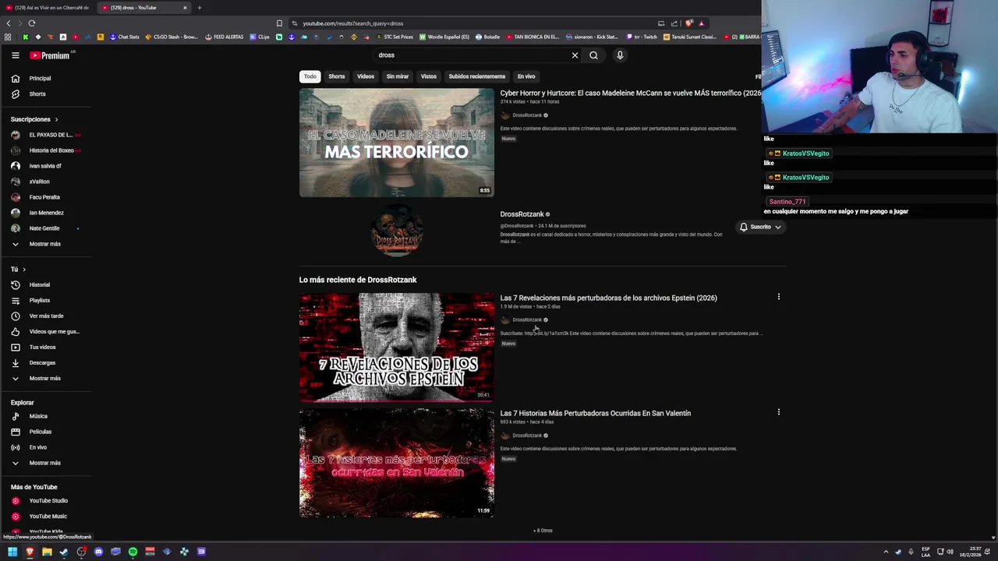Screen dimensions: 998x561
Task: Open Spotify from the Windows taskbar
Action: 133,552
